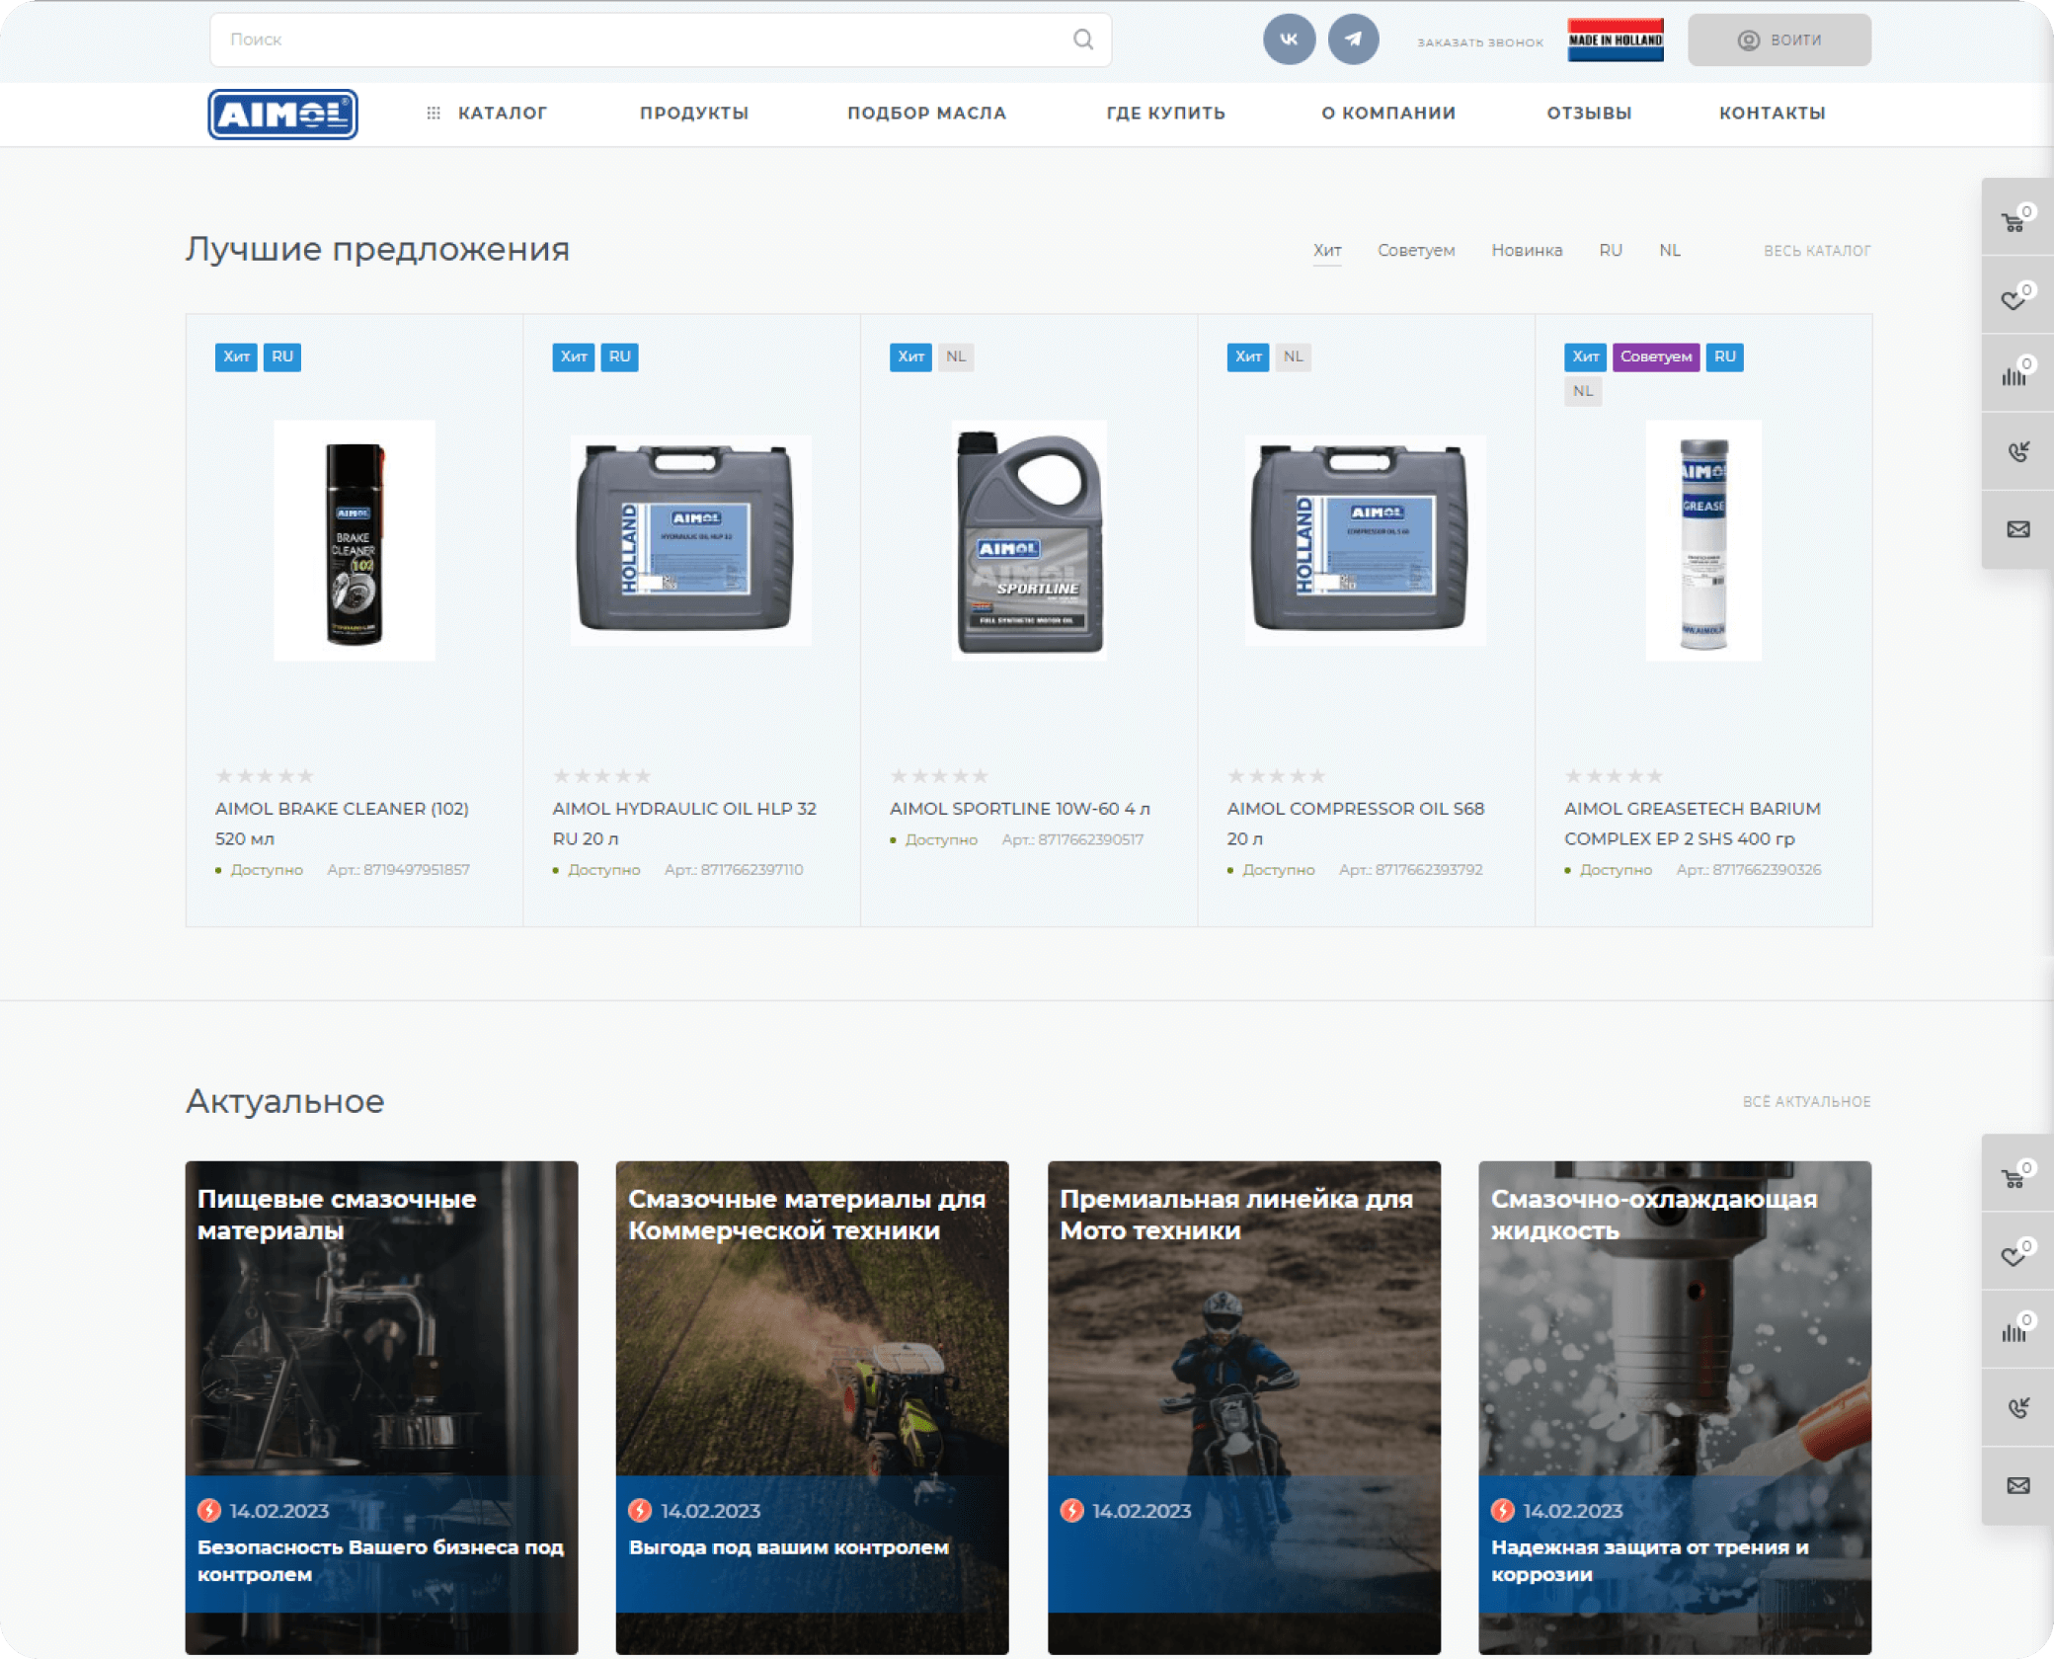Click Хит badge on Brake Cleaner card
This screenshot has width=2054, height=1659.
pos(236,356)
